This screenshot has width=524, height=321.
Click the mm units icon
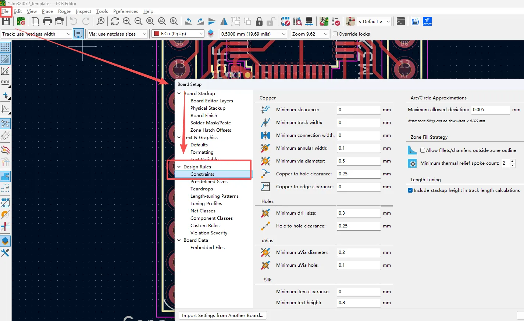pyautogui.click(x=5, y=83)
